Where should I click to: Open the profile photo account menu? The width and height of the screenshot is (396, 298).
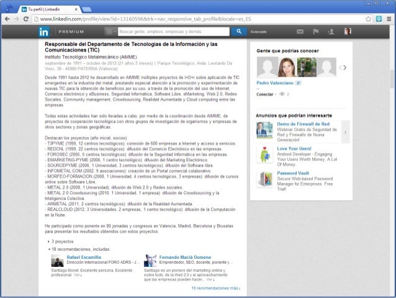348,31
